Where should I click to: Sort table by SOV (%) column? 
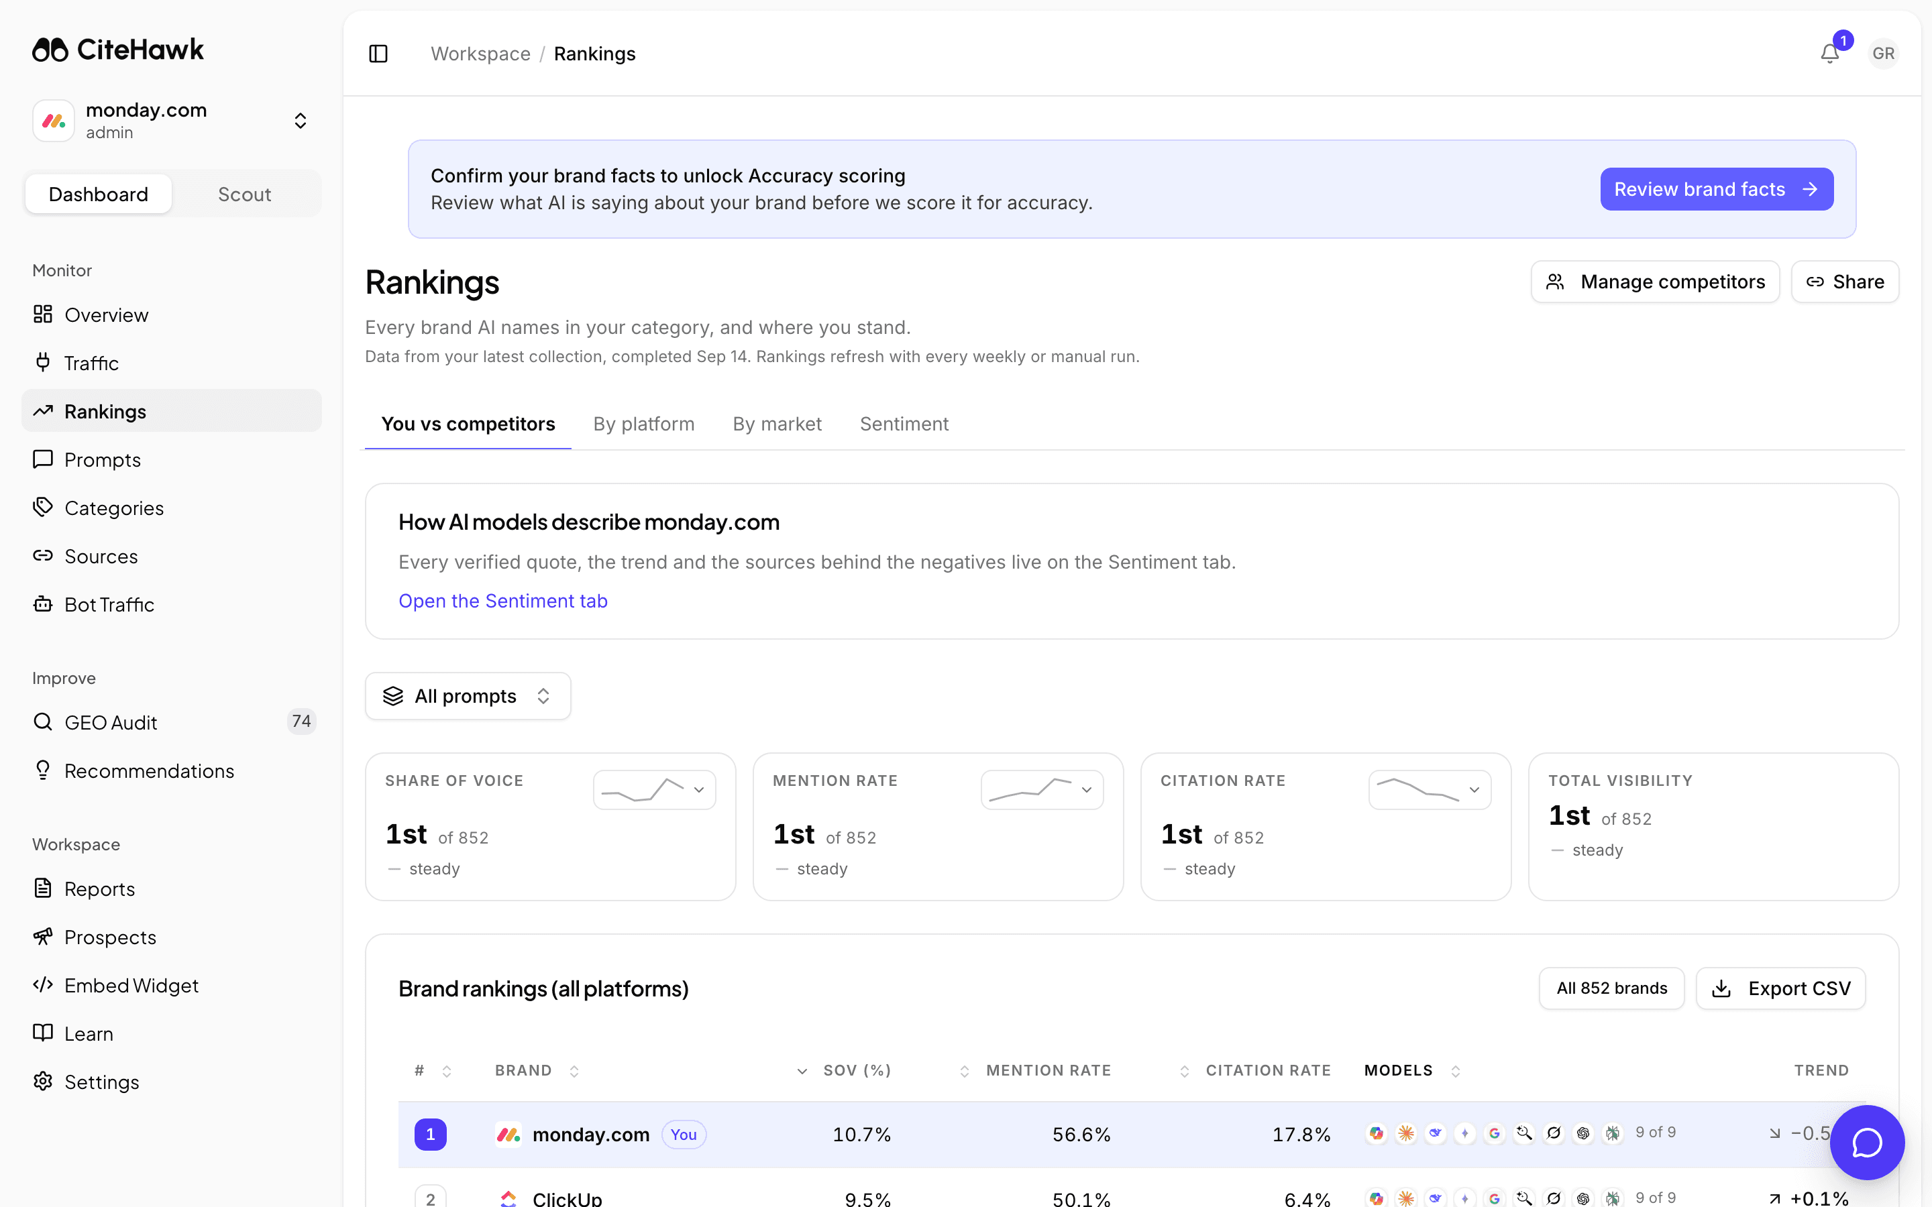tap(844, 1070)
